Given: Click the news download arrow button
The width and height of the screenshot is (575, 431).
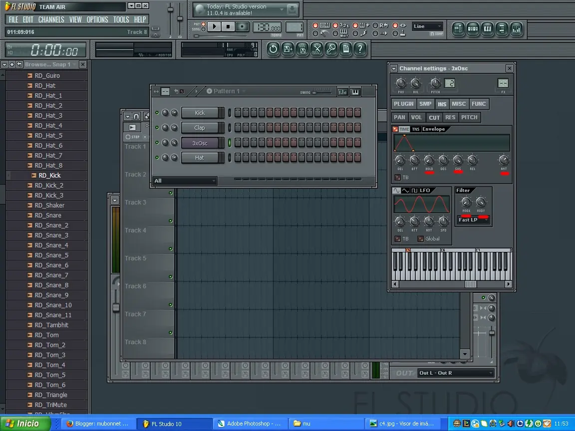Looking at the screenshot, I should click(292, 9).
